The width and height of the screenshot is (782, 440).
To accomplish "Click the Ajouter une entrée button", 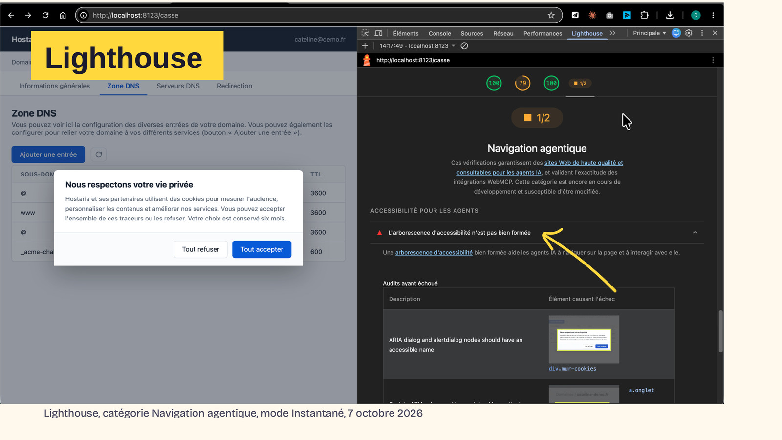I will (x=48, y=154).
